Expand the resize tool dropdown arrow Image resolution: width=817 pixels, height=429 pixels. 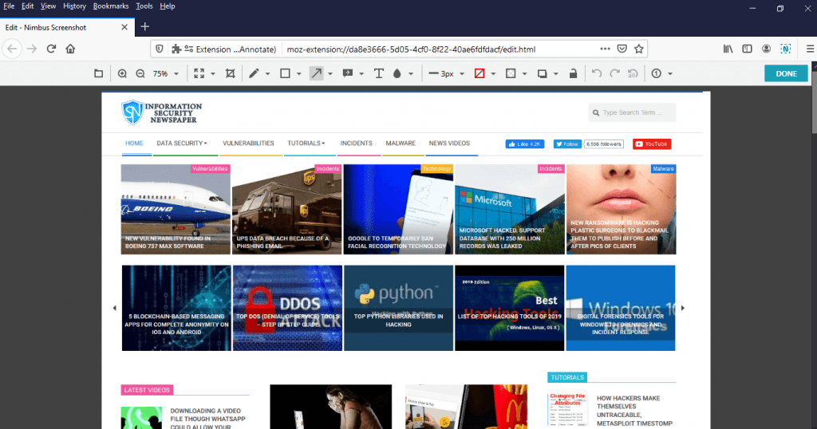tap(212, 74)
